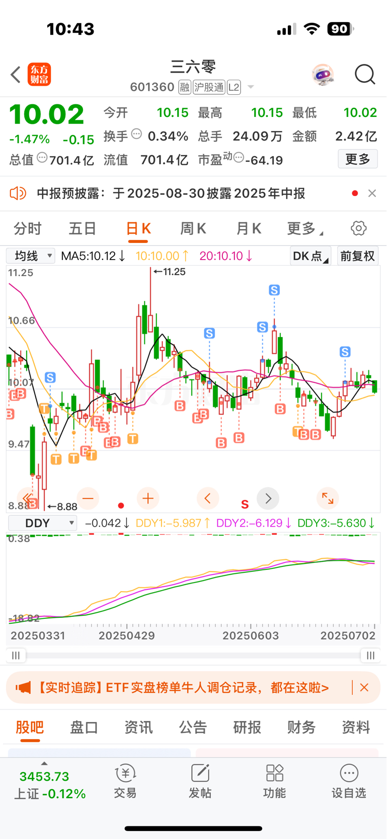Viewport: 387px width, 839px height.
Task: Tap the announcement speaker icon
Action: coord(18,193)
